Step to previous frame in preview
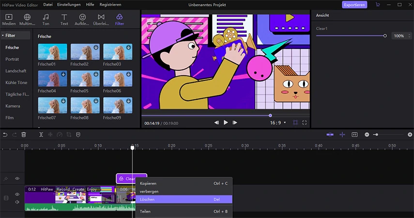The image size is (414, 218). click(216, 123)
